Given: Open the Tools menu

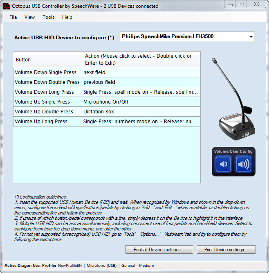Looking at the screenshot, I should pyautogui.click(x=48, y=17).
